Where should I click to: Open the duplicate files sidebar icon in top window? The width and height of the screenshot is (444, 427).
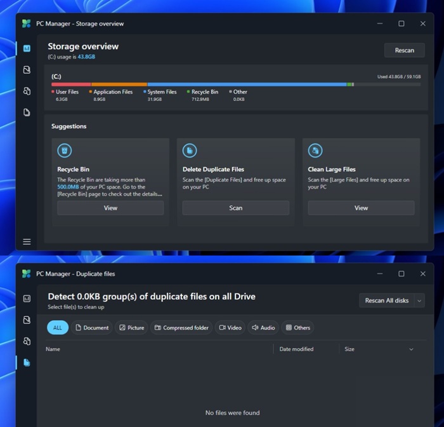tap(27, 112)
